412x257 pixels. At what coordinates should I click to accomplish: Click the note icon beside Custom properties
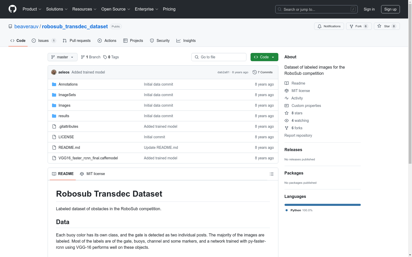[287, 106]
